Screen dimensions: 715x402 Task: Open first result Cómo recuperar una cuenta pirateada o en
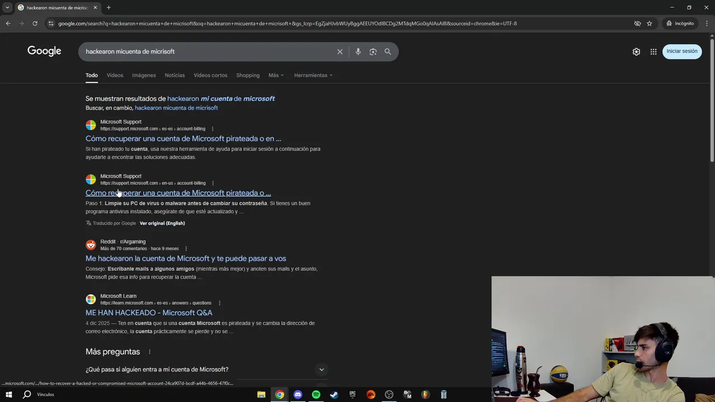(183, 138)
